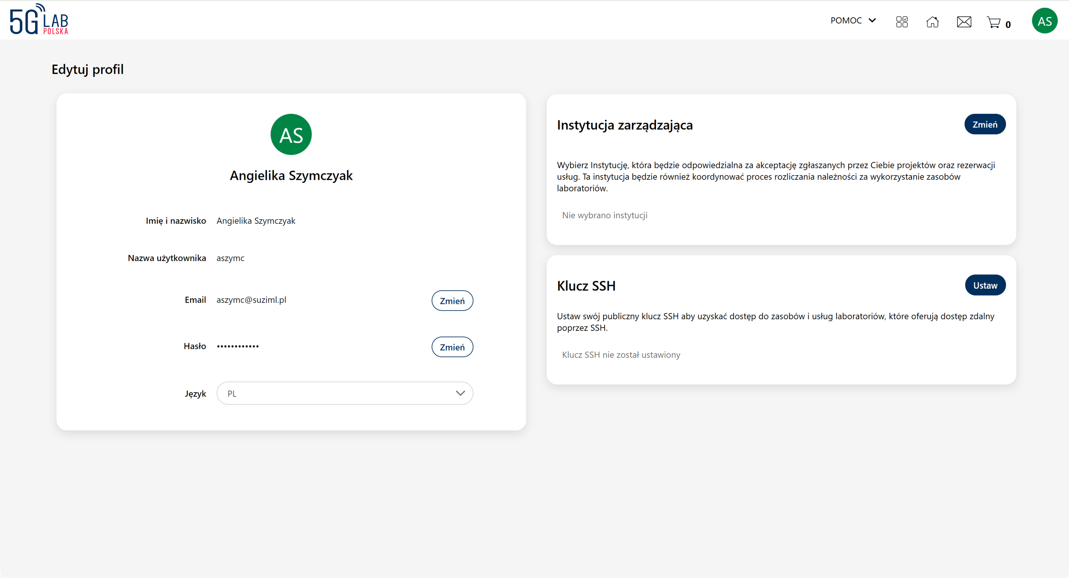Change the managing institution
This screenshot has height=578, width=1069.
[x=984, y=124]
